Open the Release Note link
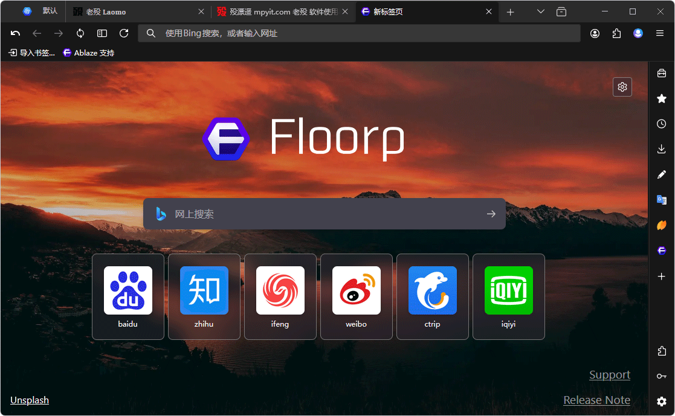The height and width of the screenshot is (416, 675). click(x=596, y=400)
